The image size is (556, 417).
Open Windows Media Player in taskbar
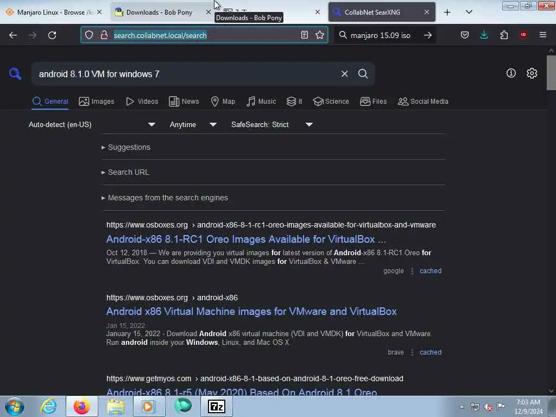[x=148, y=406]
